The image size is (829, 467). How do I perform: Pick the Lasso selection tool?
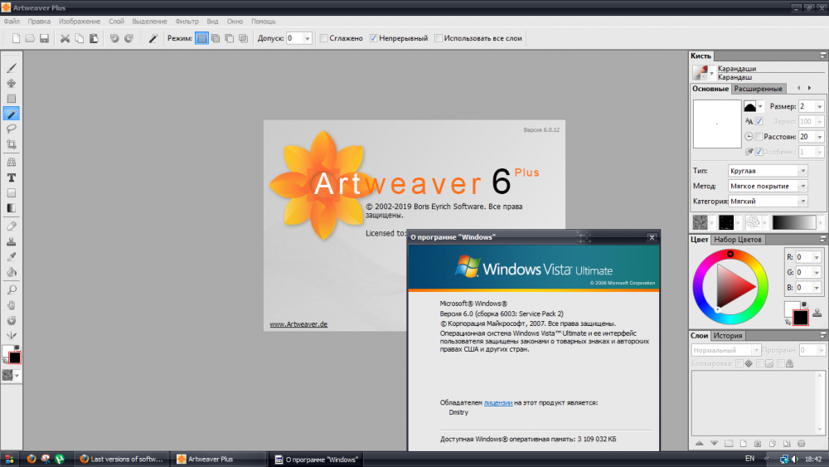(x=12, y=129)
